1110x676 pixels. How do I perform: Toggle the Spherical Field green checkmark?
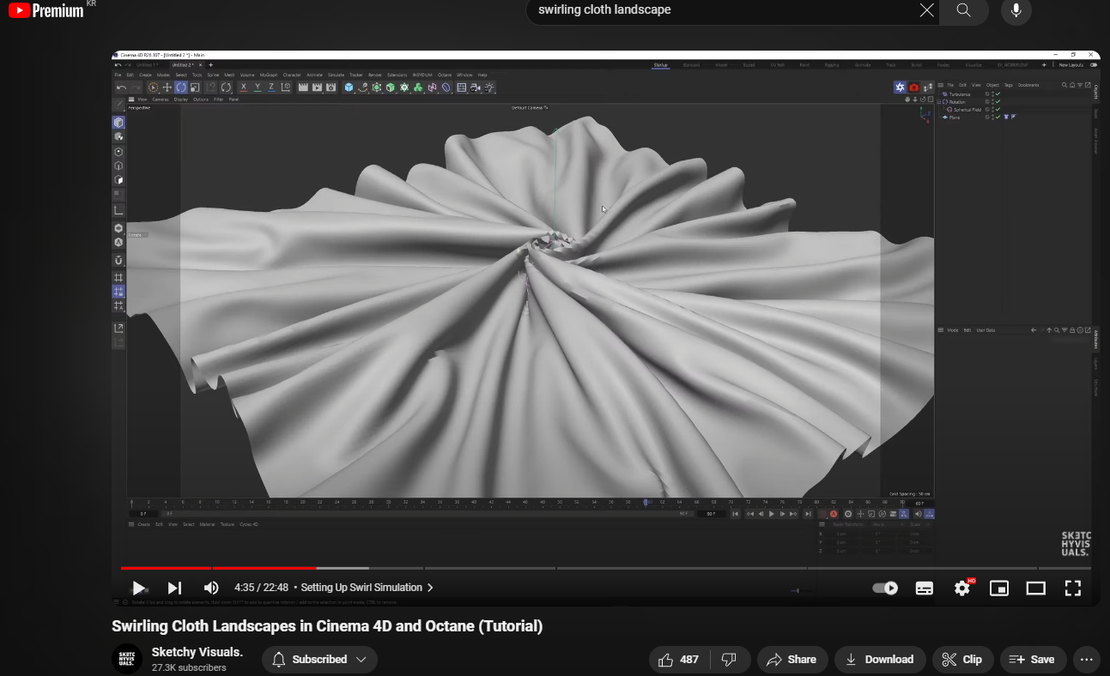pyautogui.click(x=998, y=110)
